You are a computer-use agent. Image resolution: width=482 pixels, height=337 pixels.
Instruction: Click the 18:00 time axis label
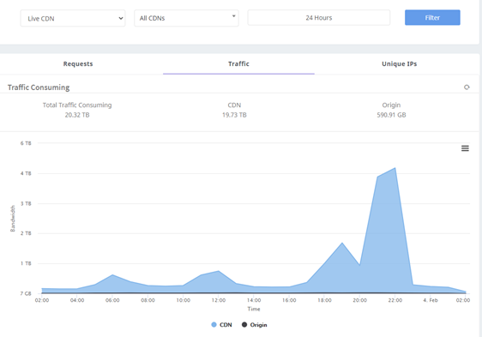click(x=324, y=300)
